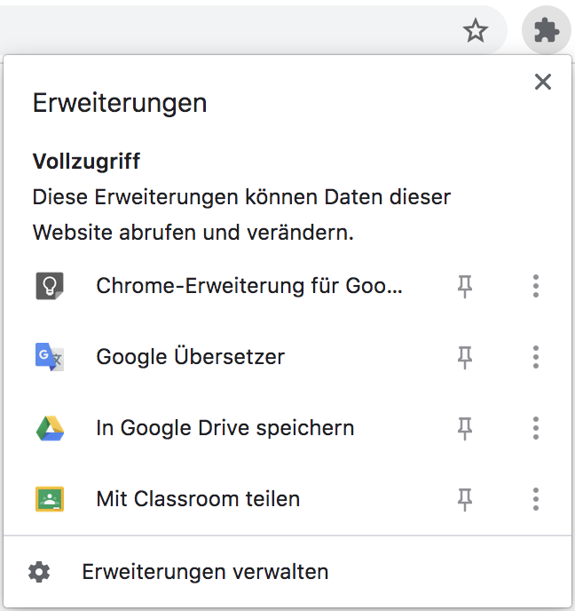Click the Classroom extension icon
Screen dimensions: 575x611
[50, 499]
